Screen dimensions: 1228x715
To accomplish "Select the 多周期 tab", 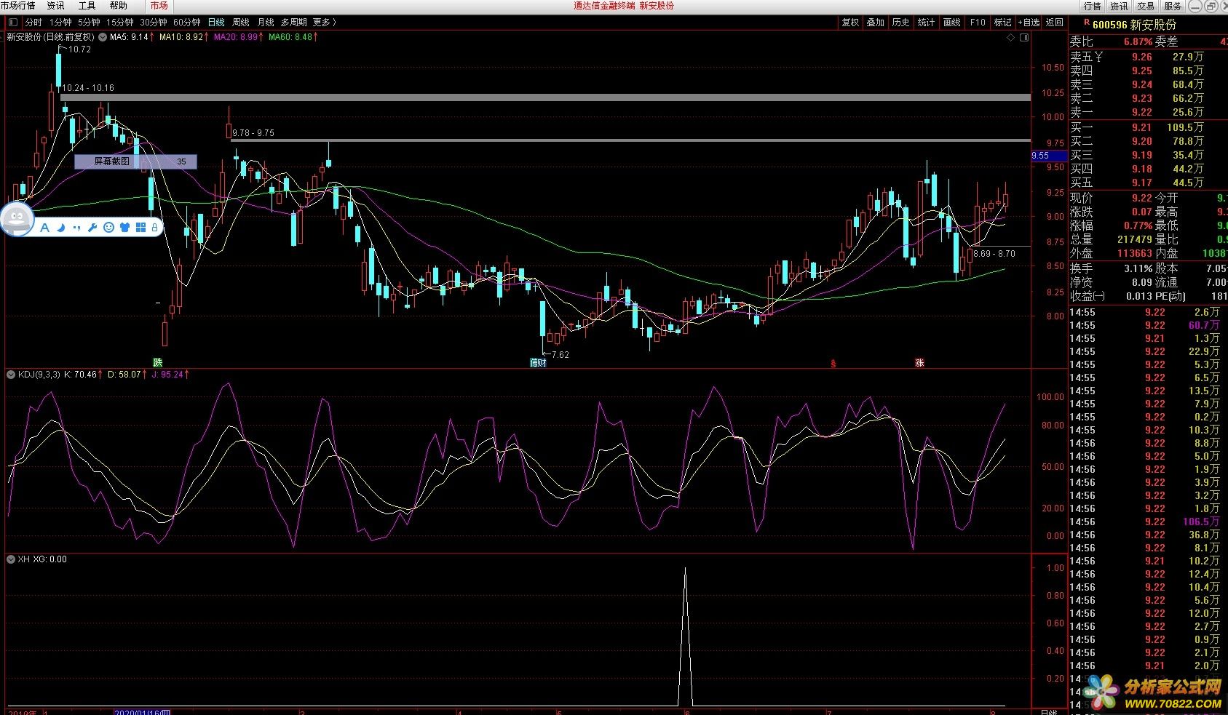I will 294,23.
